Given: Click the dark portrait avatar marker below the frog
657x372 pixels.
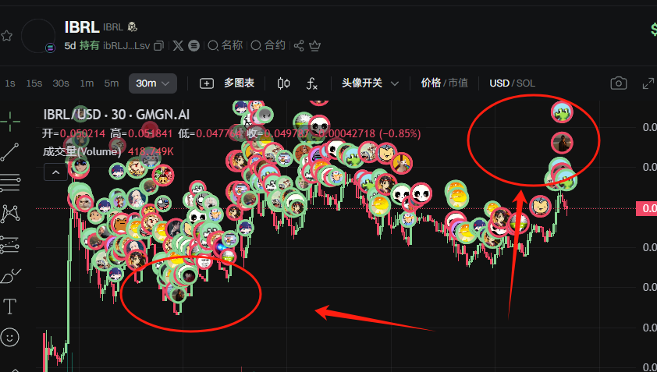Looking at the screenshot, I should tap(562, 143).
